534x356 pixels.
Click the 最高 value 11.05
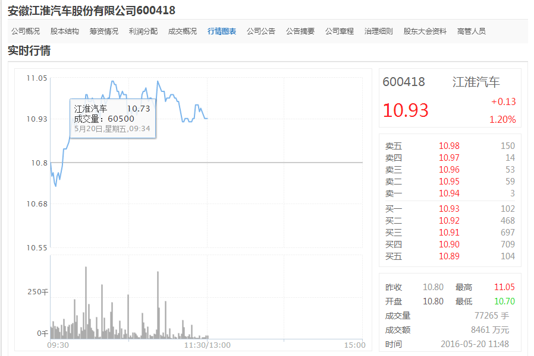[x=504, y=287]
